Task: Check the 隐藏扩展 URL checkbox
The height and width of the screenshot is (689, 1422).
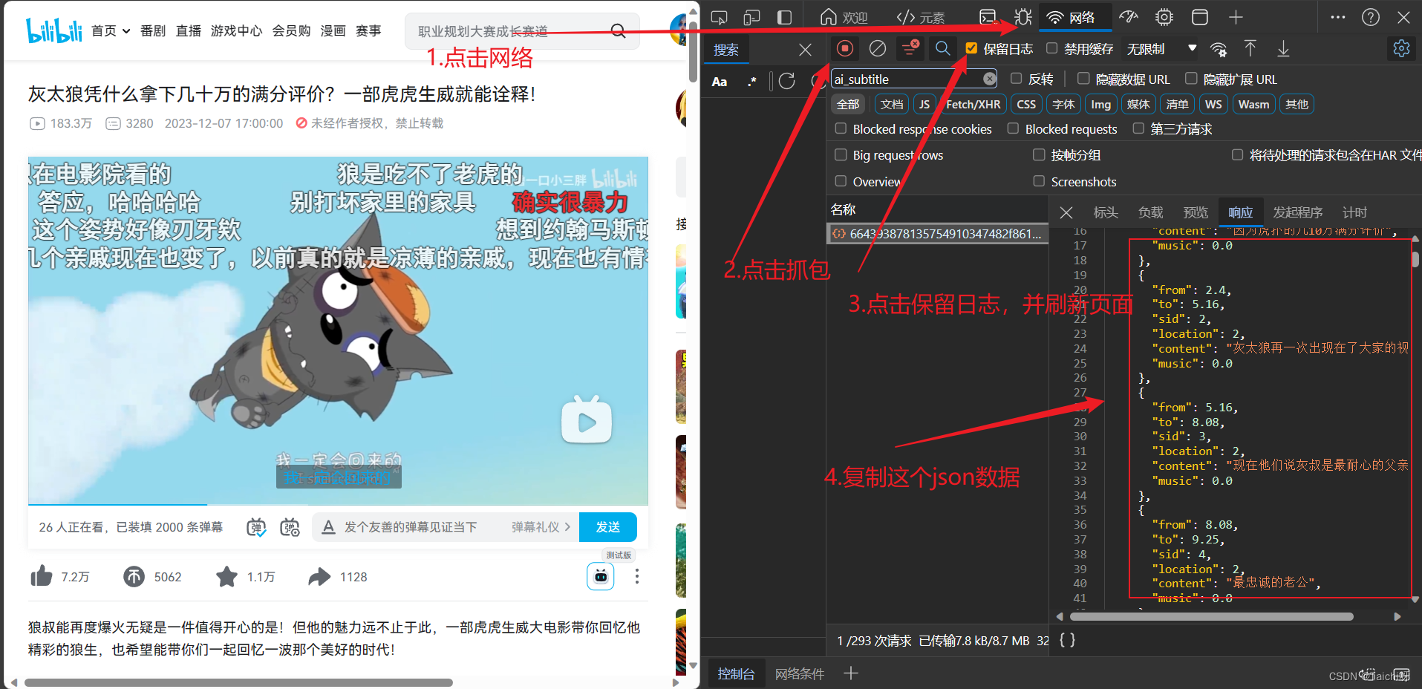Action: pyautogui.click(x=1191, y=78)
